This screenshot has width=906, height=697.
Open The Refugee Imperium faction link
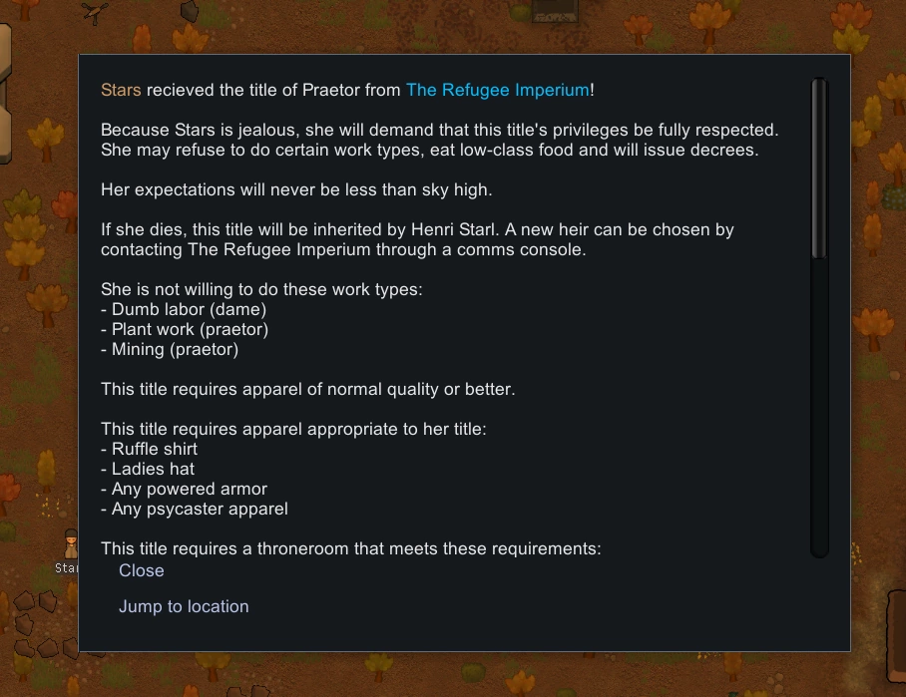click(497, 90)
